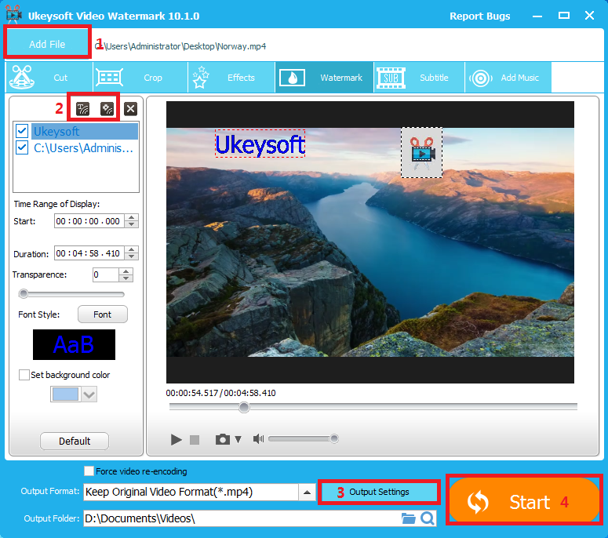Click the Report Bugs link

click(479, 16)
